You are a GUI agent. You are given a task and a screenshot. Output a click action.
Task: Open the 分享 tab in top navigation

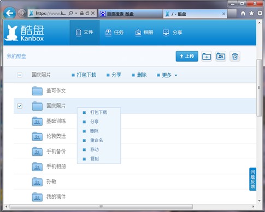(x=173, y=32)
